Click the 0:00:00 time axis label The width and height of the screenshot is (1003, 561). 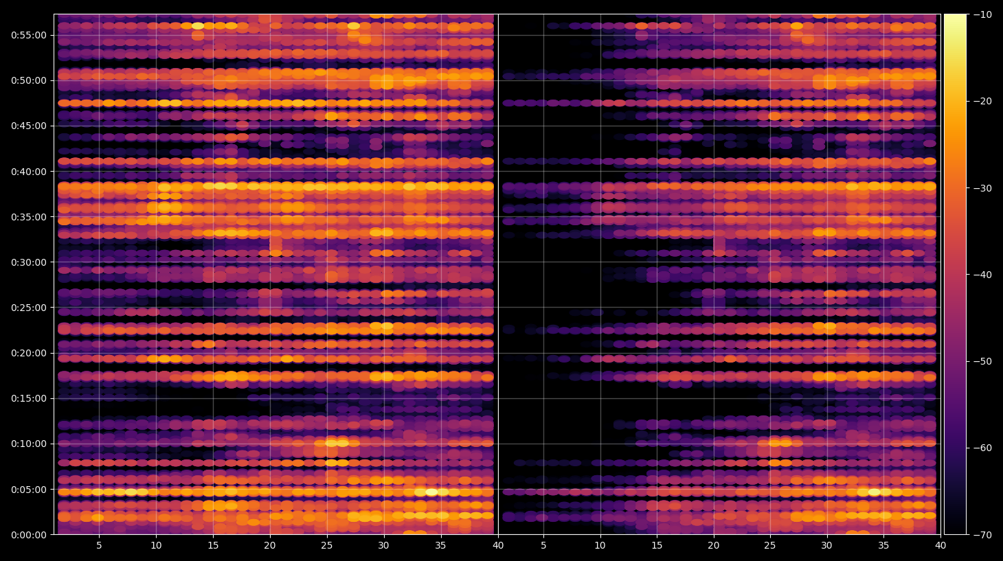(29, 535)
